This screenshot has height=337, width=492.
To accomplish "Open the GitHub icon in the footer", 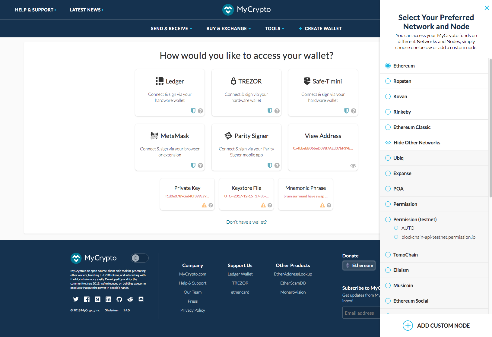I will point(119,299).
